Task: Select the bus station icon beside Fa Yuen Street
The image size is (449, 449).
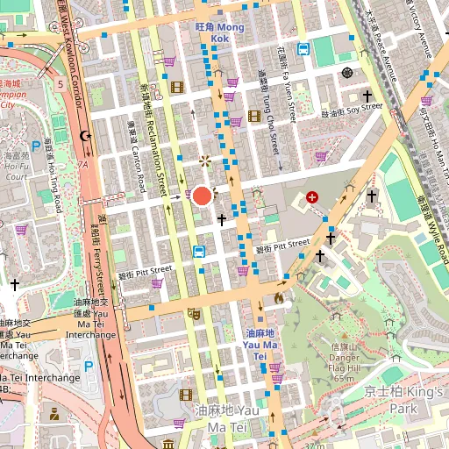Action: click(303, 49)
